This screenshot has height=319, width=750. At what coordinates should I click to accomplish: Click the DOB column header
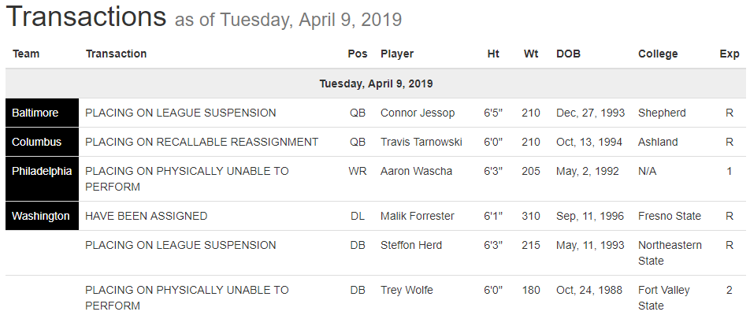point(569,54)
